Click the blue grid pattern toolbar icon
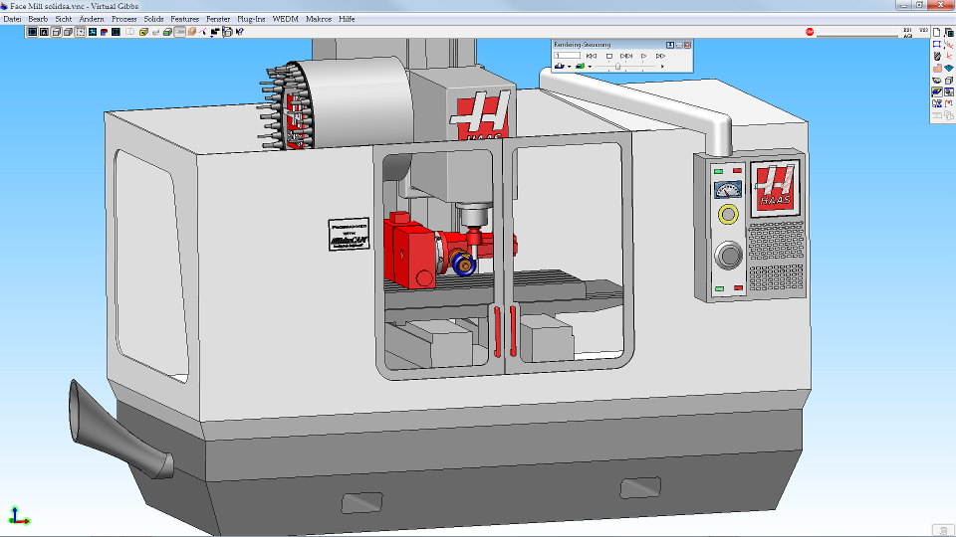The image size is (956, 537). click(x=93, y=32)
